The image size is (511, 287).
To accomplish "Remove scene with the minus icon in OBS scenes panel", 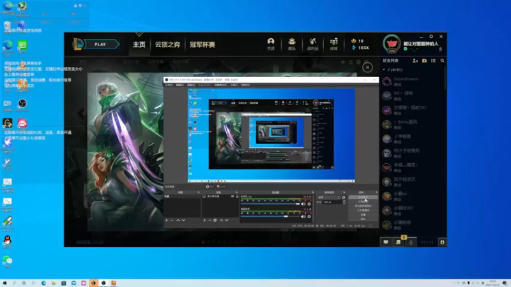I will click(x=172, y=220).
